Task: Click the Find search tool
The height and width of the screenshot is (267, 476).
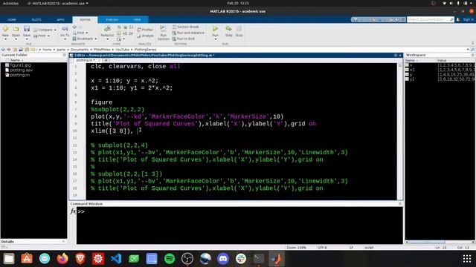Action: [78, 33]
